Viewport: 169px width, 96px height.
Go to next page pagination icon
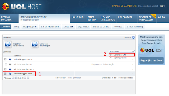click(25, 78)
